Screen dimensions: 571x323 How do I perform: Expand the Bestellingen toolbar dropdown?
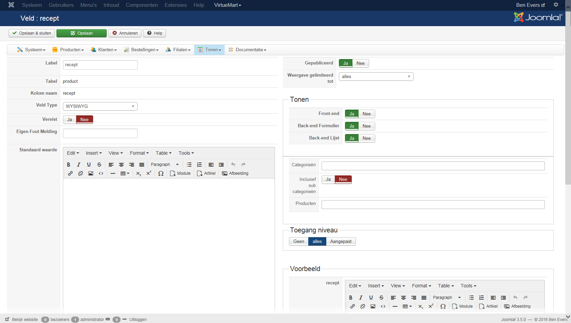pyautogui.click(x=141, y=50)
